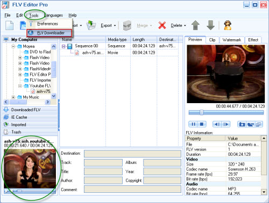The width and height of the screenshot is (269, 203).
Task: Collapse the Sequence 00 row
Action: pyautogui.click(x=63, y=47)
